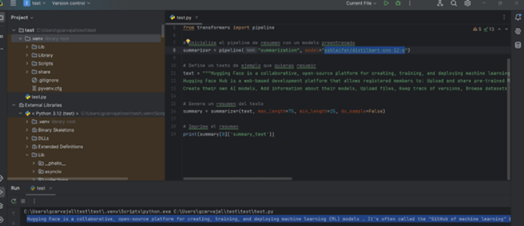Open the Version control dropdown
524x226 pixels.
[71, 3]
